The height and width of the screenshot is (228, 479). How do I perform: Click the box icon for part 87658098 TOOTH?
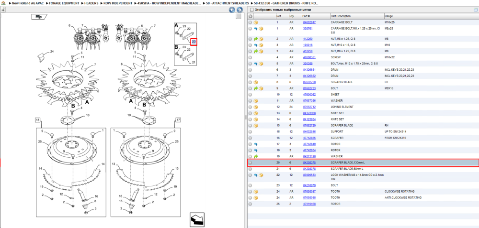click(256, 198)
